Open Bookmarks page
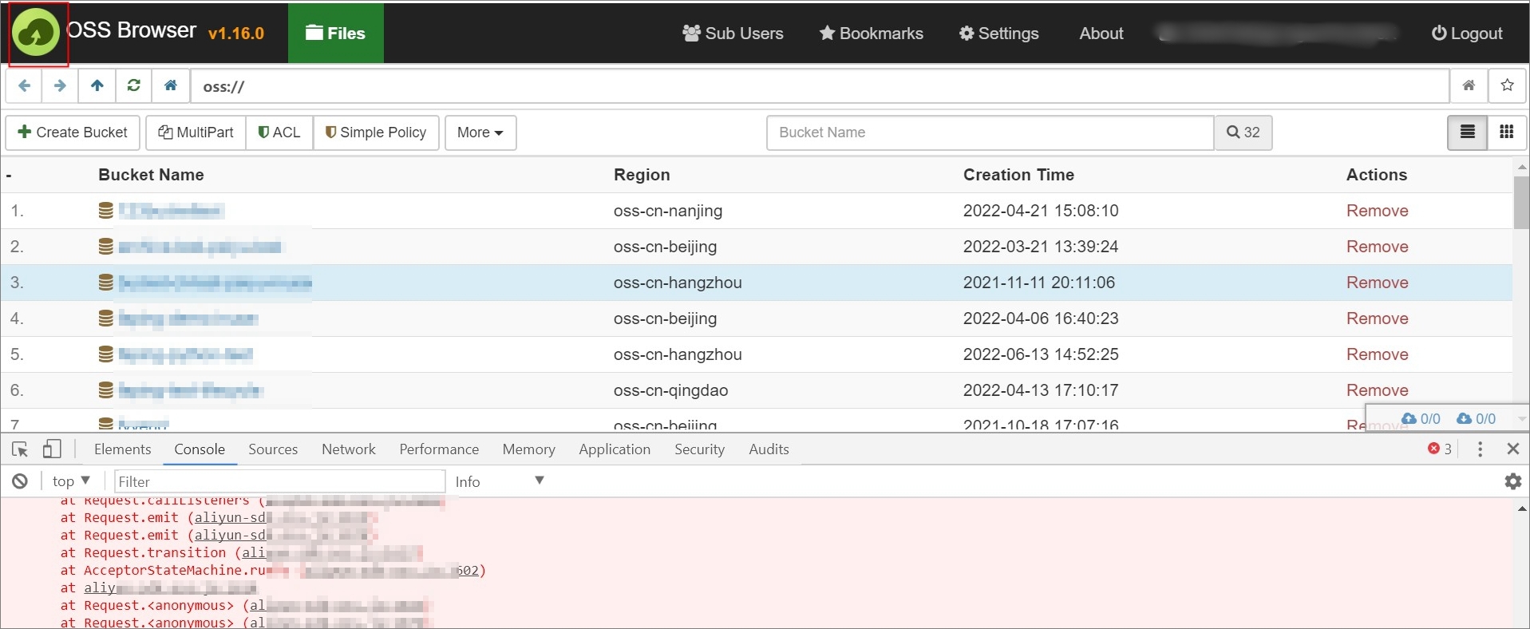1530x629 pixels. 871,34
